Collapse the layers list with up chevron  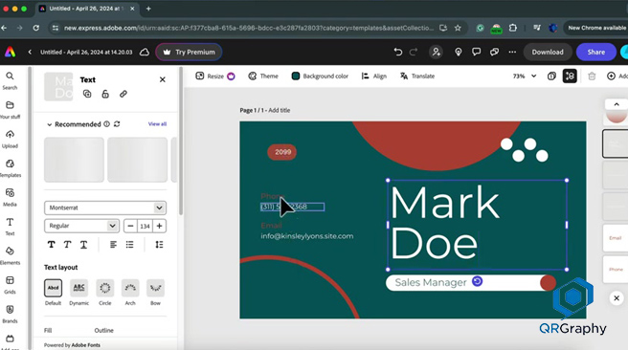click(x=617, y=104)
